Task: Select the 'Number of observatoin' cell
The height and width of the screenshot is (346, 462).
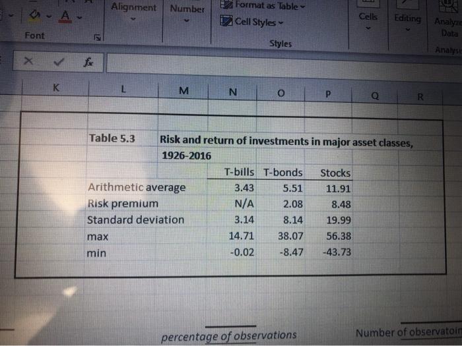Action: pos(409,332)
